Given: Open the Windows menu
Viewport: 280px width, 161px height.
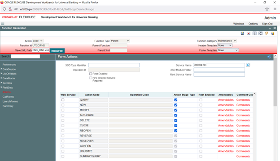Looking at the screenshot, I should click(239, 24).
